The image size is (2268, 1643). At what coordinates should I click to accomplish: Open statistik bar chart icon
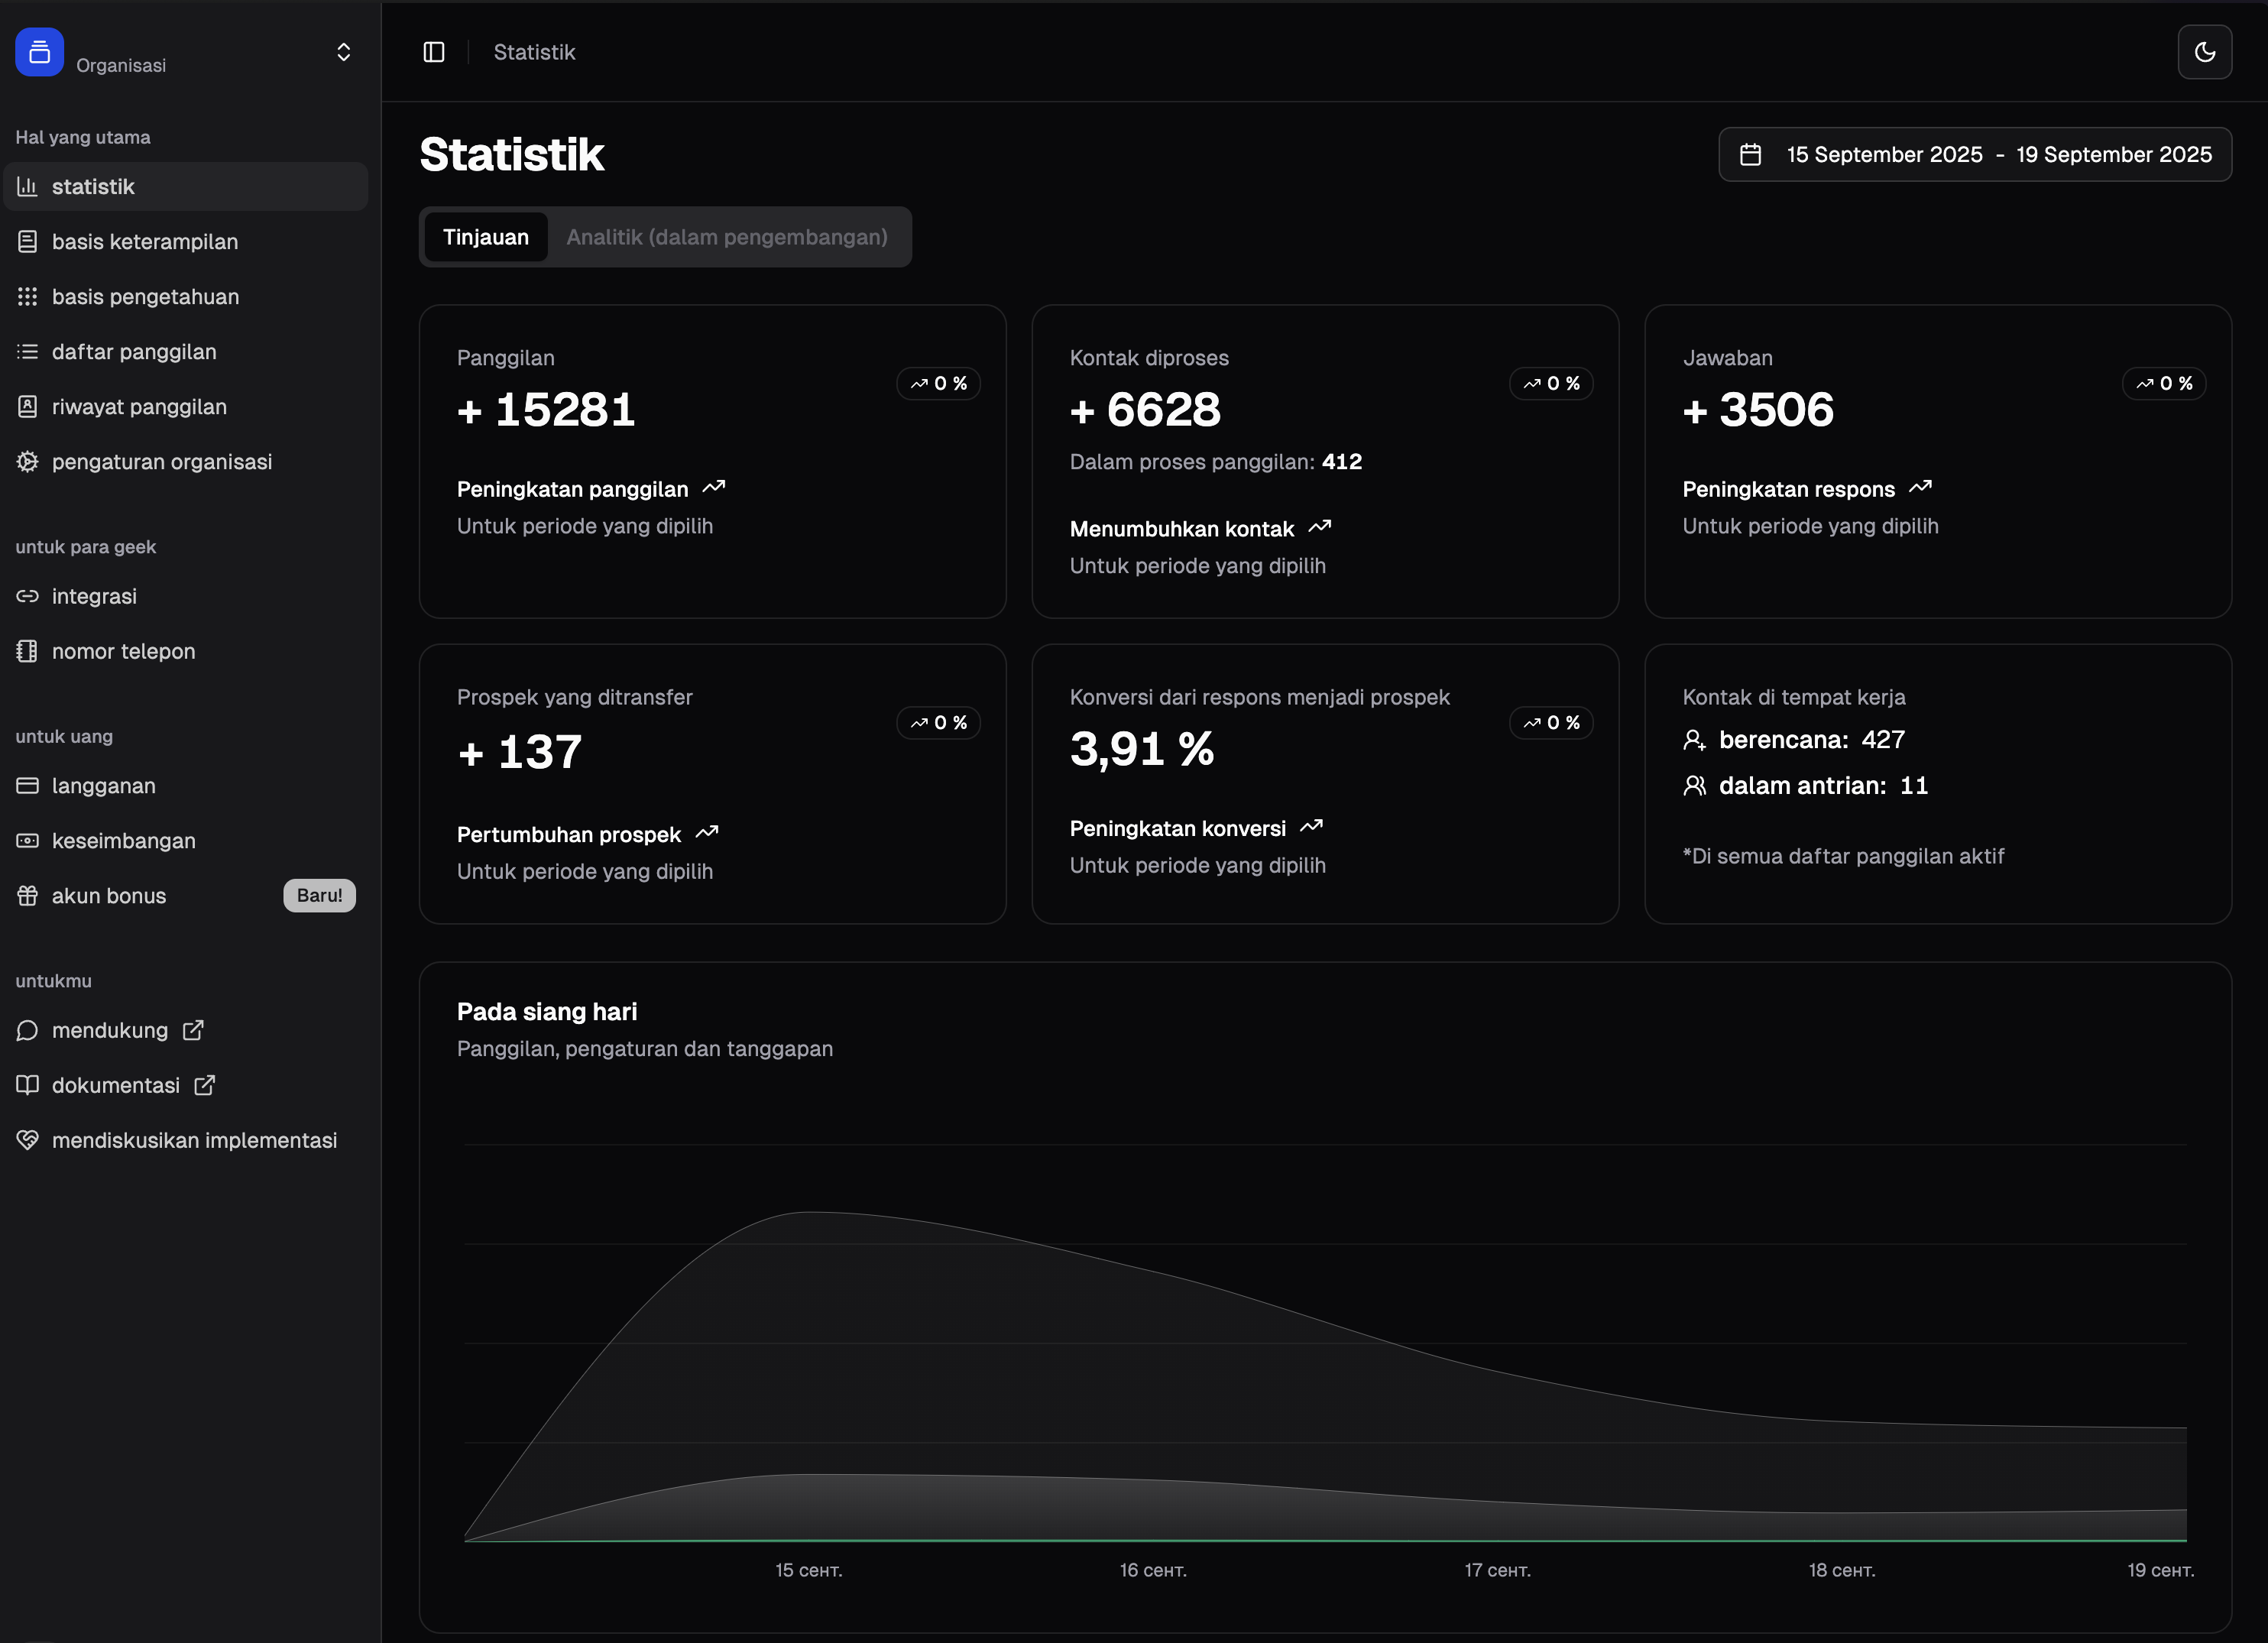pyautogui.click(x=27, y=187)
